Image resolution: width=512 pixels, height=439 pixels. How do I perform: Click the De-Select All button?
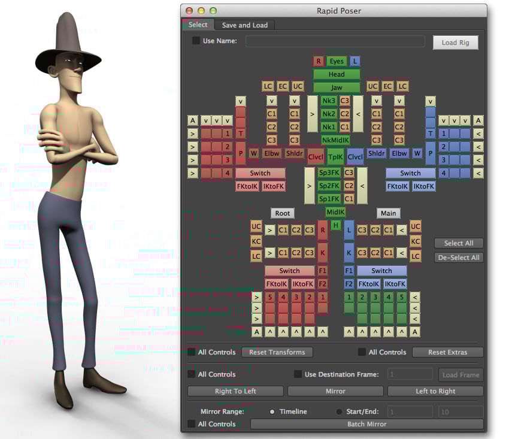(x=459, y=258)
